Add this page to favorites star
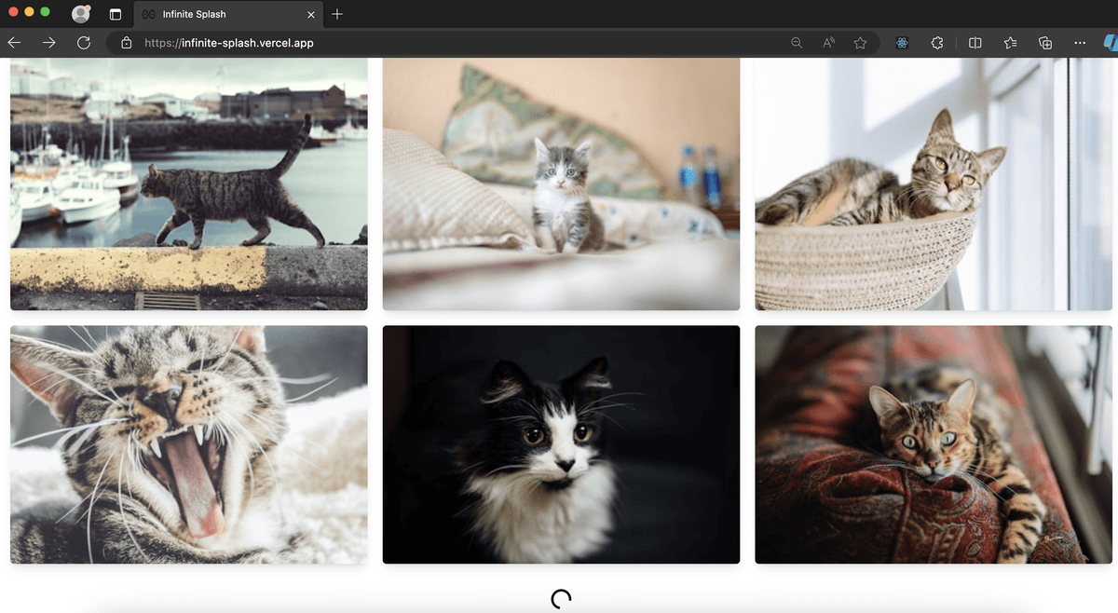 (x=860, y=43)
